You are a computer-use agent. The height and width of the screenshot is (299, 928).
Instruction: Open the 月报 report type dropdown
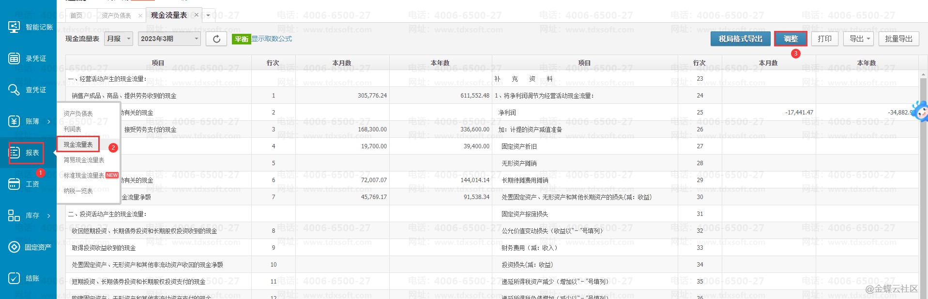118,39
